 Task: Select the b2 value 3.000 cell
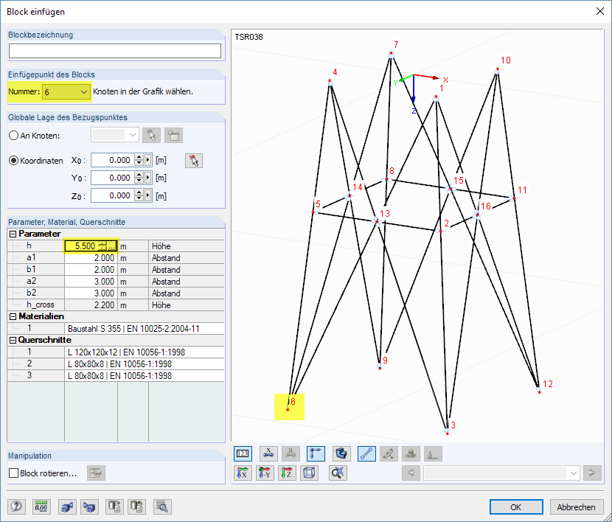click(91, 293)
